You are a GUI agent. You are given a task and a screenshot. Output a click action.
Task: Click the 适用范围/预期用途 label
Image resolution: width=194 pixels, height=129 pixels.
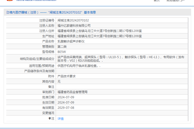(41, 66)
